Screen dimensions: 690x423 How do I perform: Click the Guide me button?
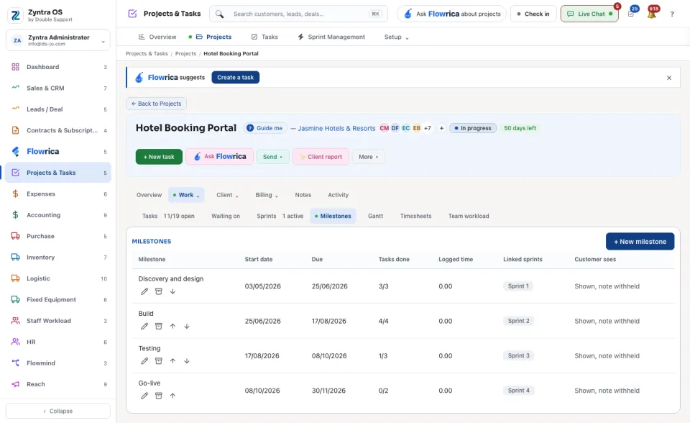click(x=265, y=128)
